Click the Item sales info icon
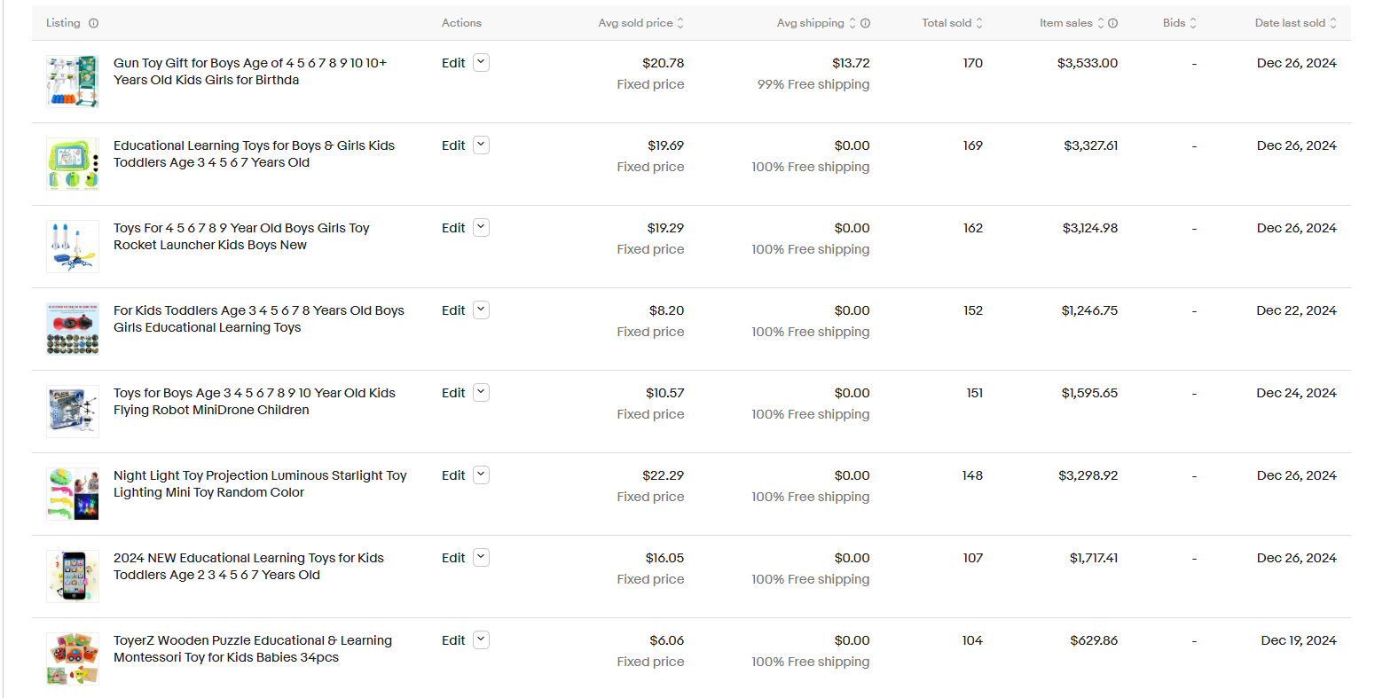The image size is (1375, 698). pos(1113,23)
